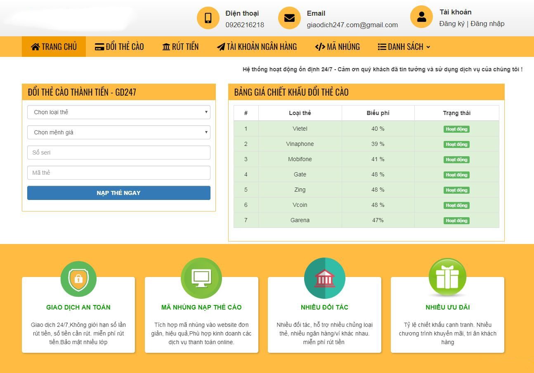Image resolution: width=534 pixels, height=373 pixels.
Task: Open the Chọn loại thẻ dropdown
Action: pos(119,112)
